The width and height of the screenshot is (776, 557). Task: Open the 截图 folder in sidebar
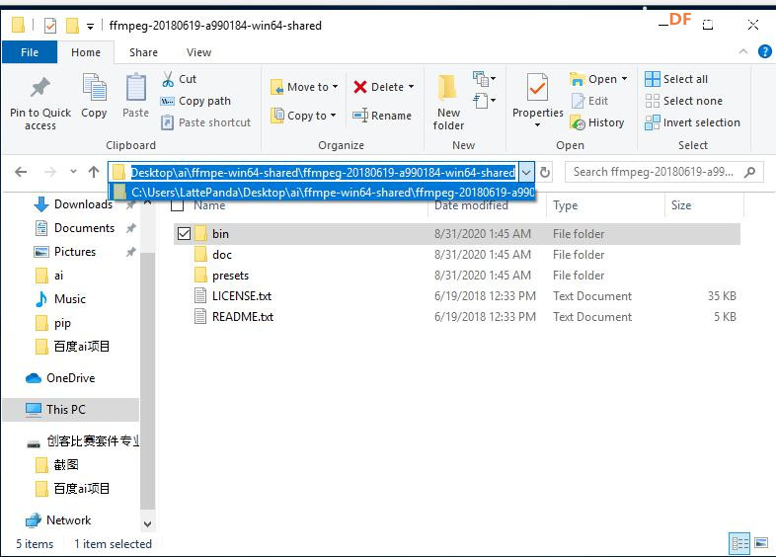(x=65, y=464)
